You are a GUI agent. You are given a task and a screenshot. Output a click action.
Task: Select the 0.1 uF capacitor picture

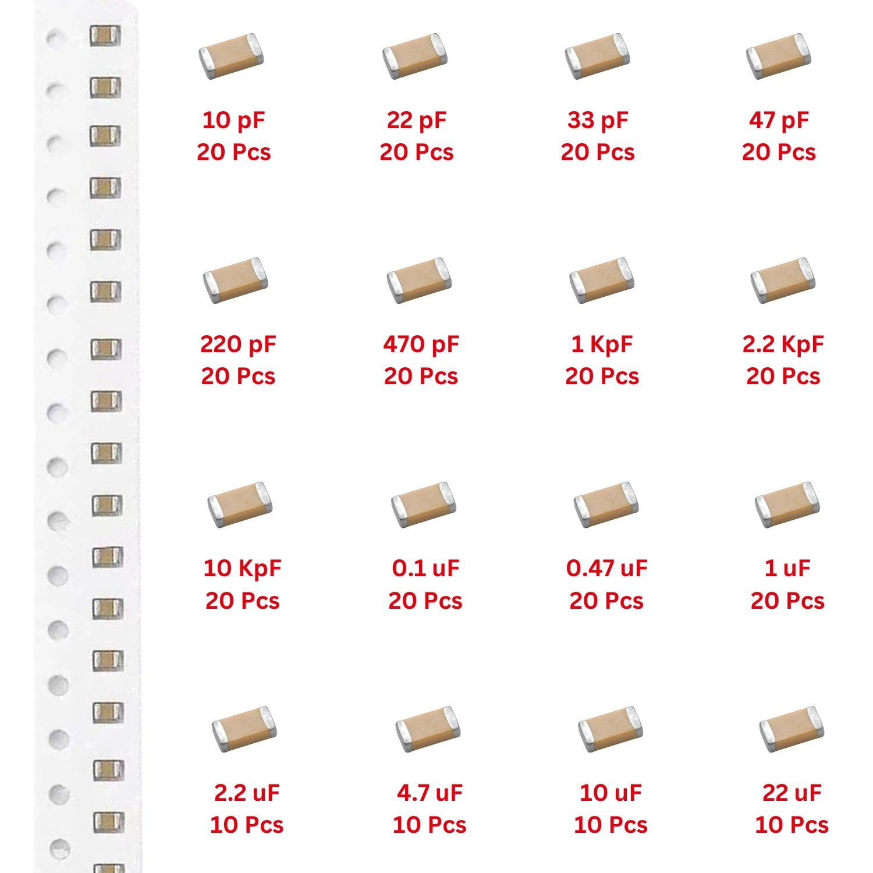423,504
